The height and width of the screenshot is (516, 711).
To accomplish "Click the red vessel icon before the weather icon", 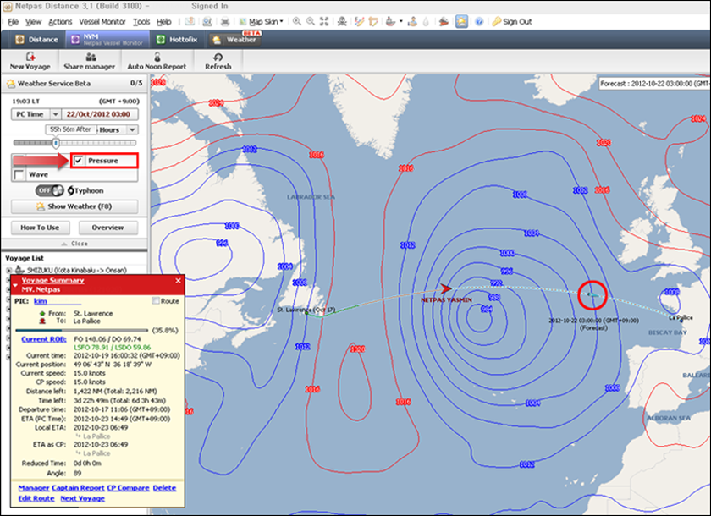I will pyautogui.click(x=444, y=21).
